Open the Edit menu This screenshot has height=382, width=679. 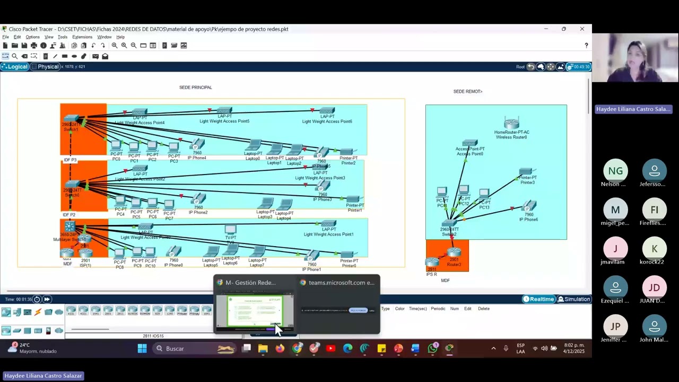[x=17, y=37]
